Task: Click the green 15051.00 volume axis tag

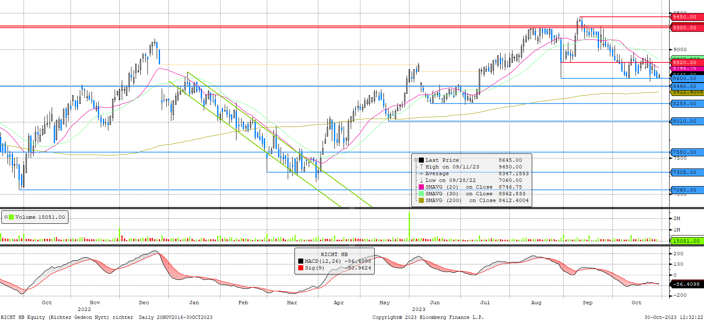Action: (x=686, y=241)
